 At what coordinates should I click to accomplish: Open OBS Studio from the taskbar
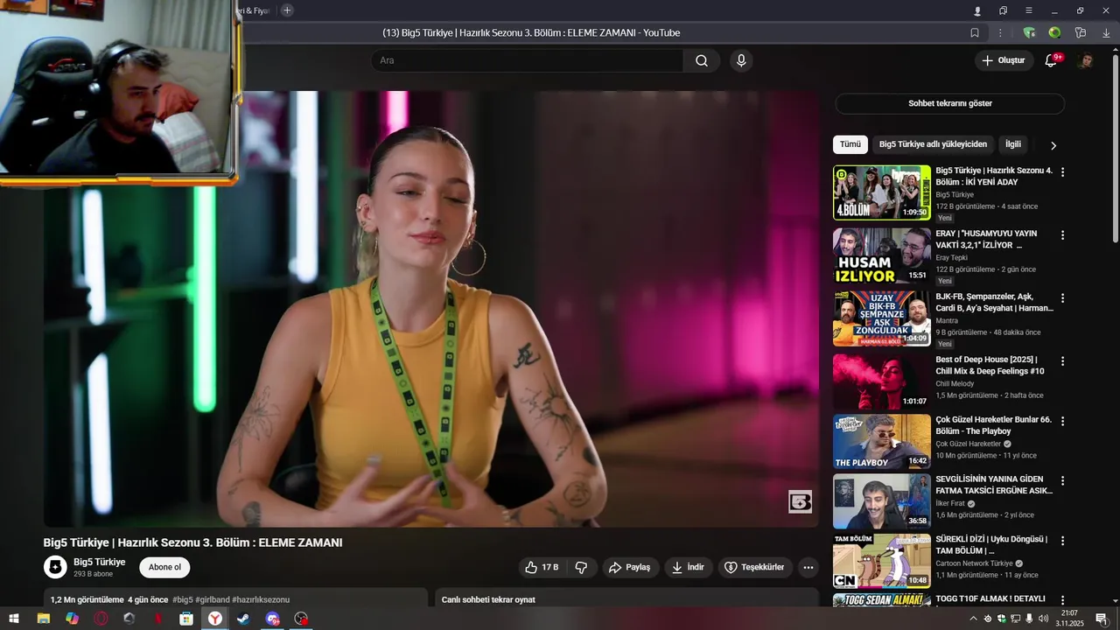click(301, 619)
